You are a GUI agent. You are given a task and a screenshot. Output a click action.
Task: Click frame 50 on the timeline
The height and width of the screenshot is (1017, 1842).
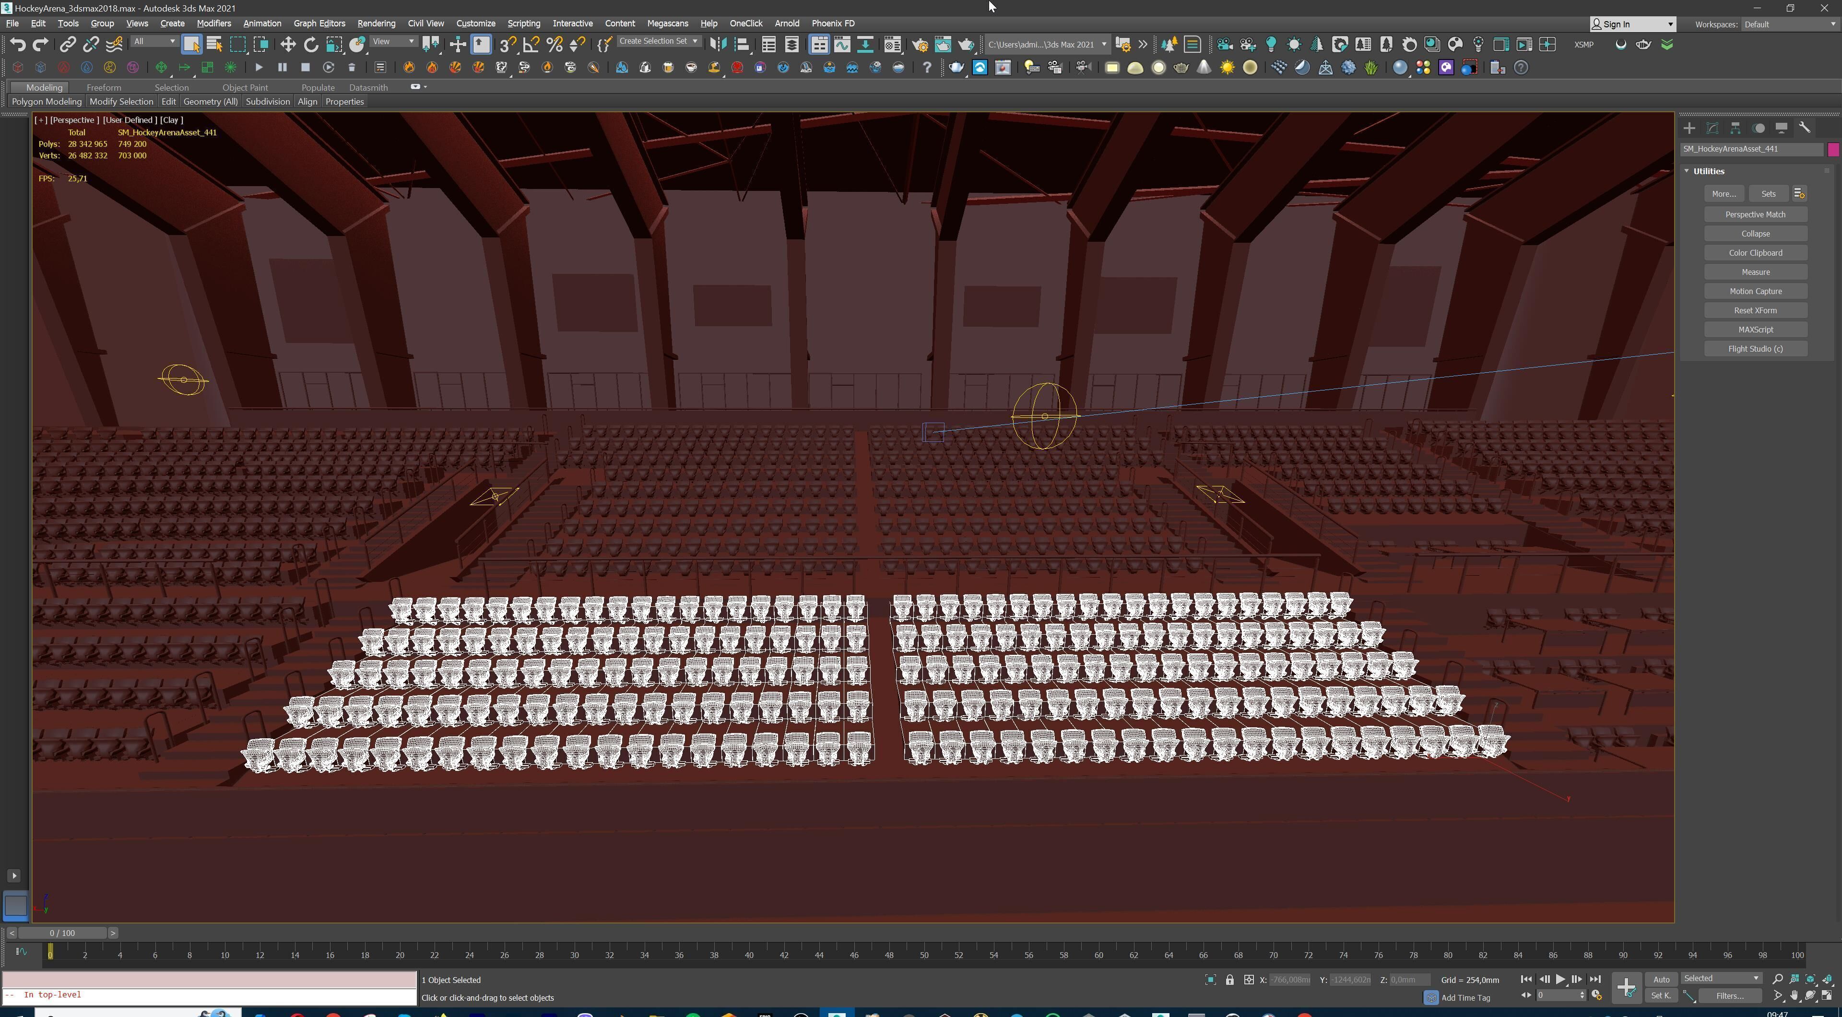click(x=924, y=955)
